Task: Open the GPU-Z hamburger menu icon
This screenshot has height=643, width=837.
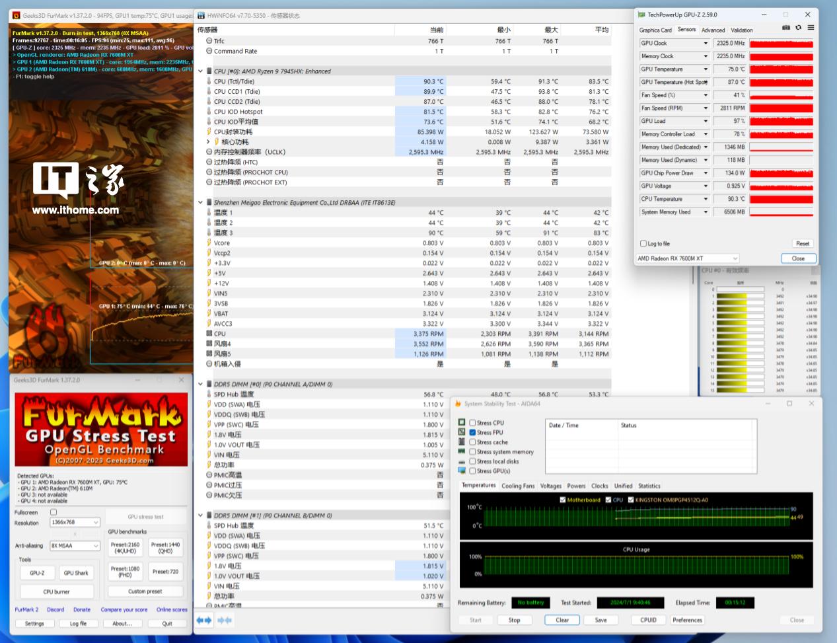Action: coord(811,28)
